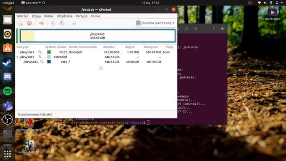Open Terminal from the dock
Image resolution: width=286 pixels, height=161 pixels.
coord(8,134)
